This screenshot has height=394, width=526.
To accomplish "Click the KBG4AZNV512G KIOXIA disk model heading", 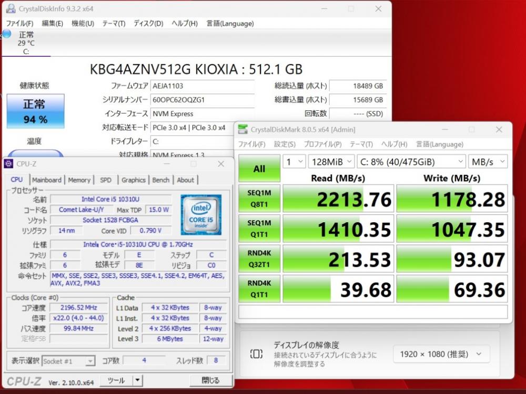I will (x=196, y=69).
